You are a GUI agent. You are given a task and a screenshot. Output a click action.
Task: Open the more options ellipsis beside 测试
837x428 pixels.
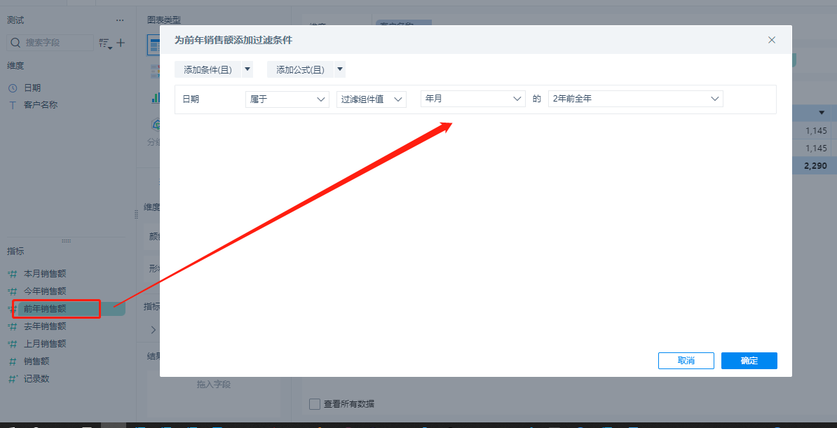120,20
